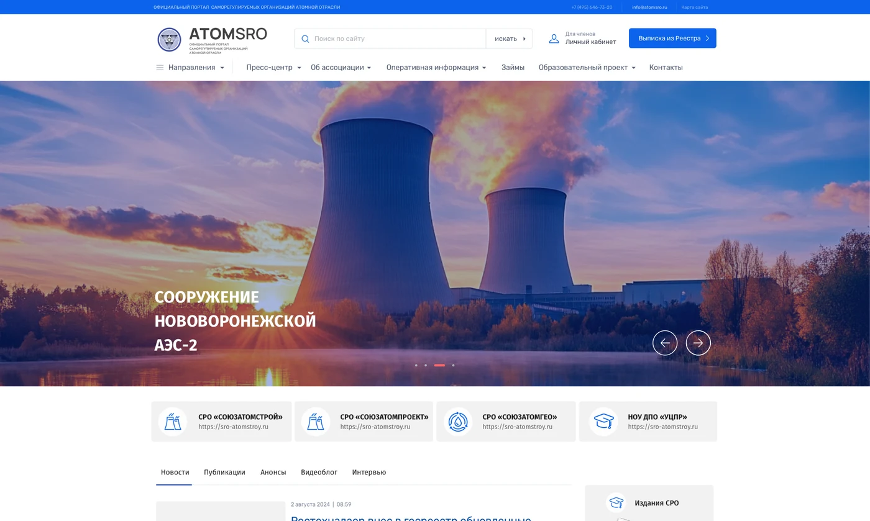The height and width of the screenshot is (521, 870).
Task: Click the info@atomsro.ru email link
Action: pos(649,7)
